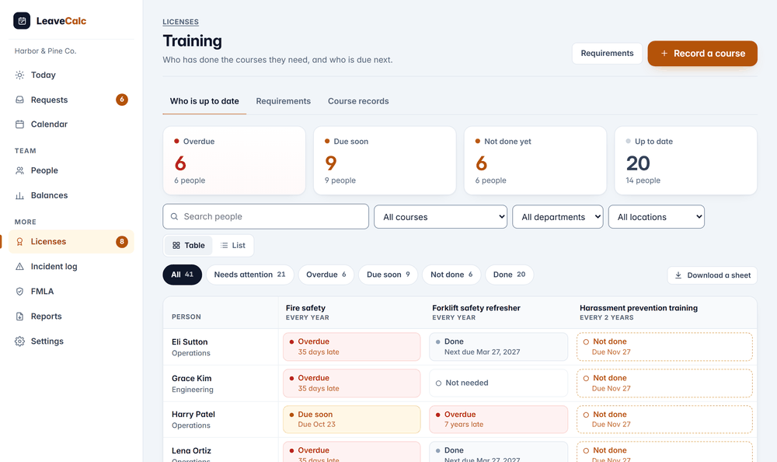
Task: Open Calendar in the sidebar
Action: [71, 124]
